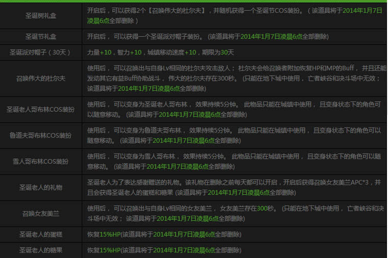Click the 雪人哥布林COS装扮 item name

tap(41, 161)
